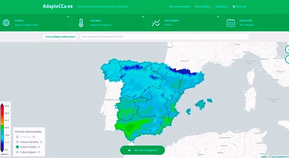Open Tutorial in the top navigation
This screenshot has height=158, width=289.
(241, 7)
